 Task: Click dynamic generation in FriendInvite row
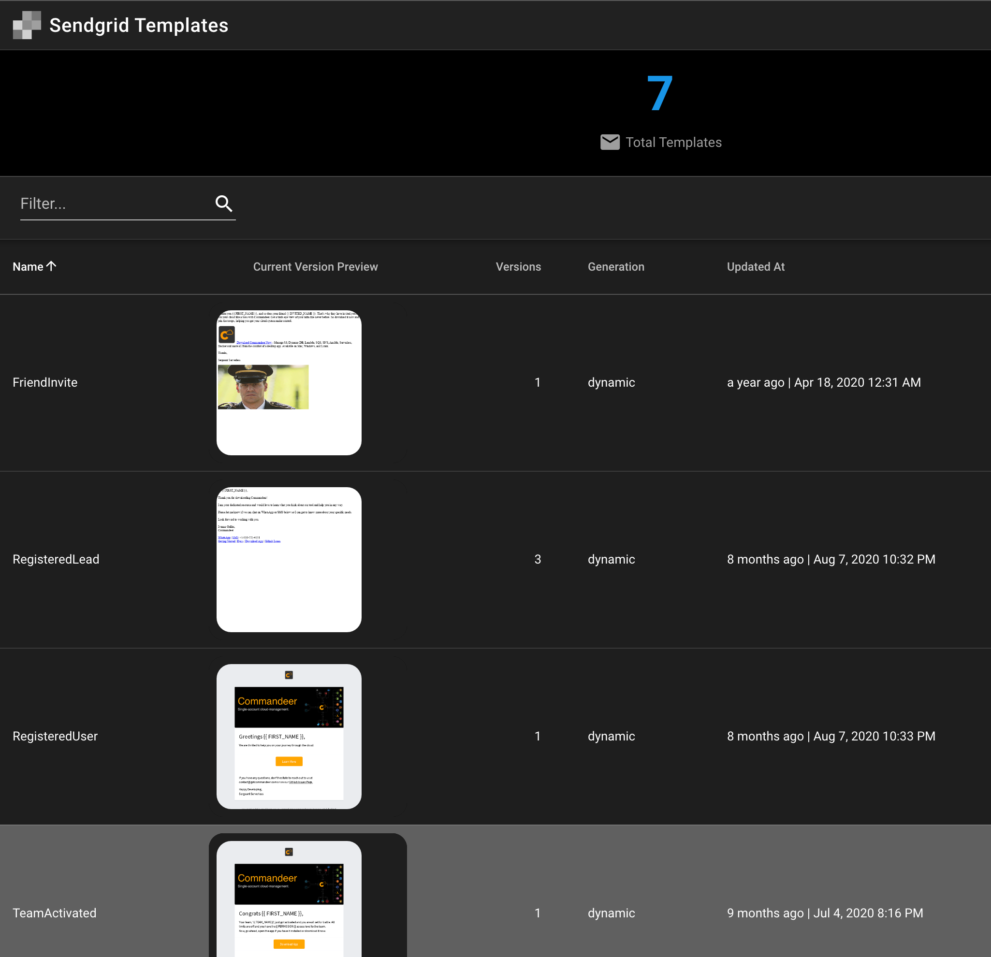(x=612, y=383)
